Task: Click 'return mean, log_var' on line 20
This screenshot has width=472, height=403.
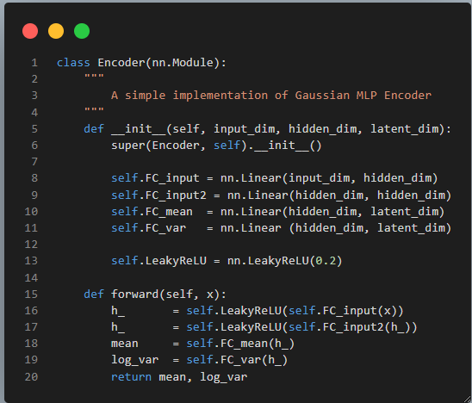Action: tap(179, 377)
